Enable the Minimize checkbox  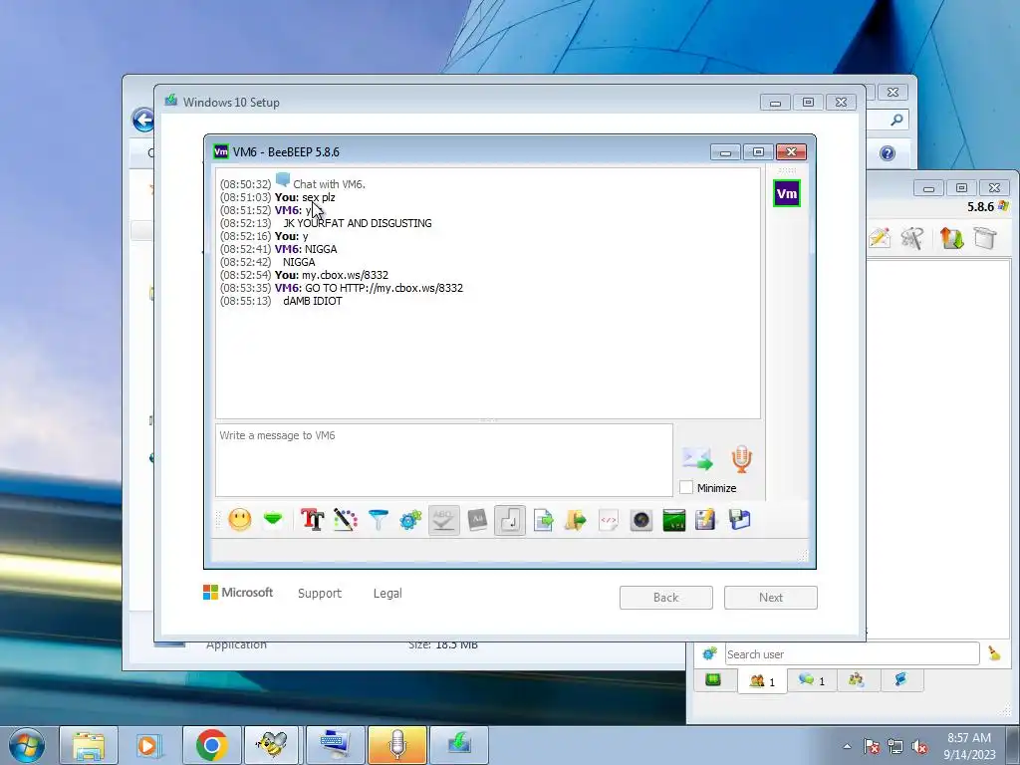[x=686, y=487]
